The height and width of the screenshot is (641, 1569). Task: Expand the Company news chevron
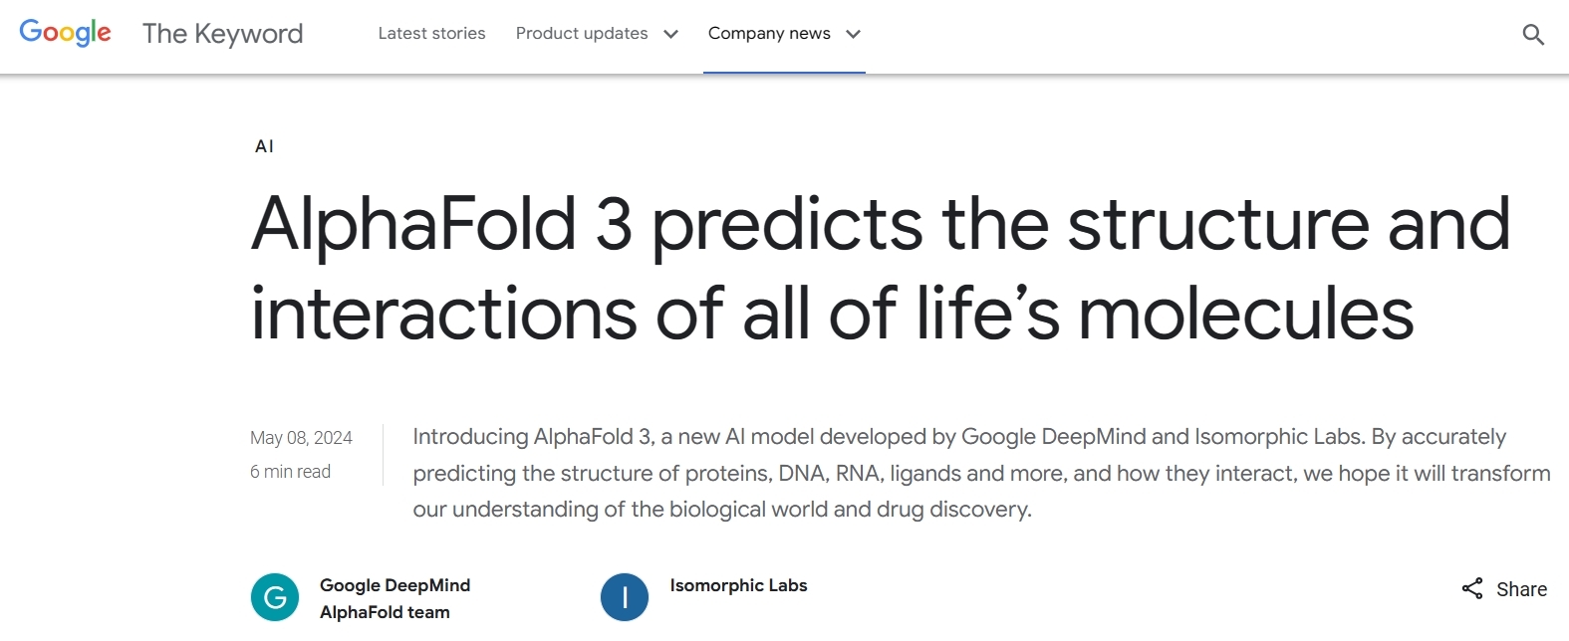[853, 34]
